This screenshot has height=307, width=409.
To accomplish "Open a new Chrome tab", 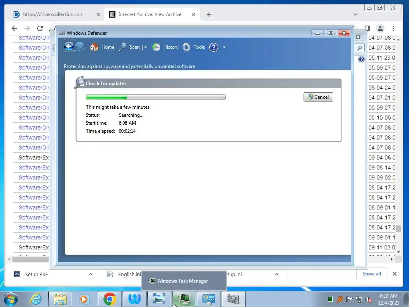I will (208, 15).
